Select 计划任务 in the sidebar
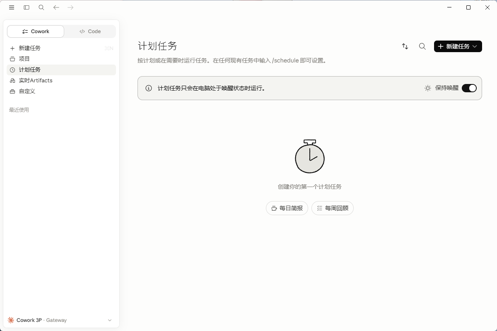Image resolution: width=497 pixels, height=331 pixels. (x=61, y=70)
